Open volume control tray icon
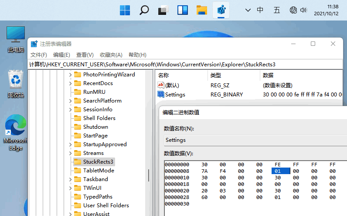This screenshot has height=216, width=347. [303, 10]
